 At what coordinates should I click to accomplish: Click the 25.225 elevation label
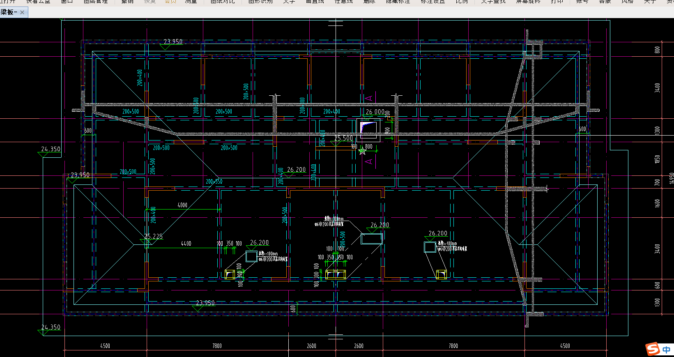pos(154,236)
